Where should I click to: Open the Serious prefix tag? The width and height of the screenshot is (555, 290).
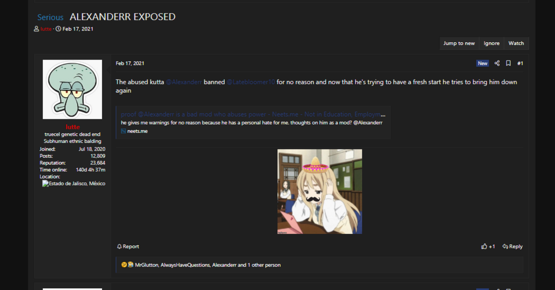tap(51, 17)
